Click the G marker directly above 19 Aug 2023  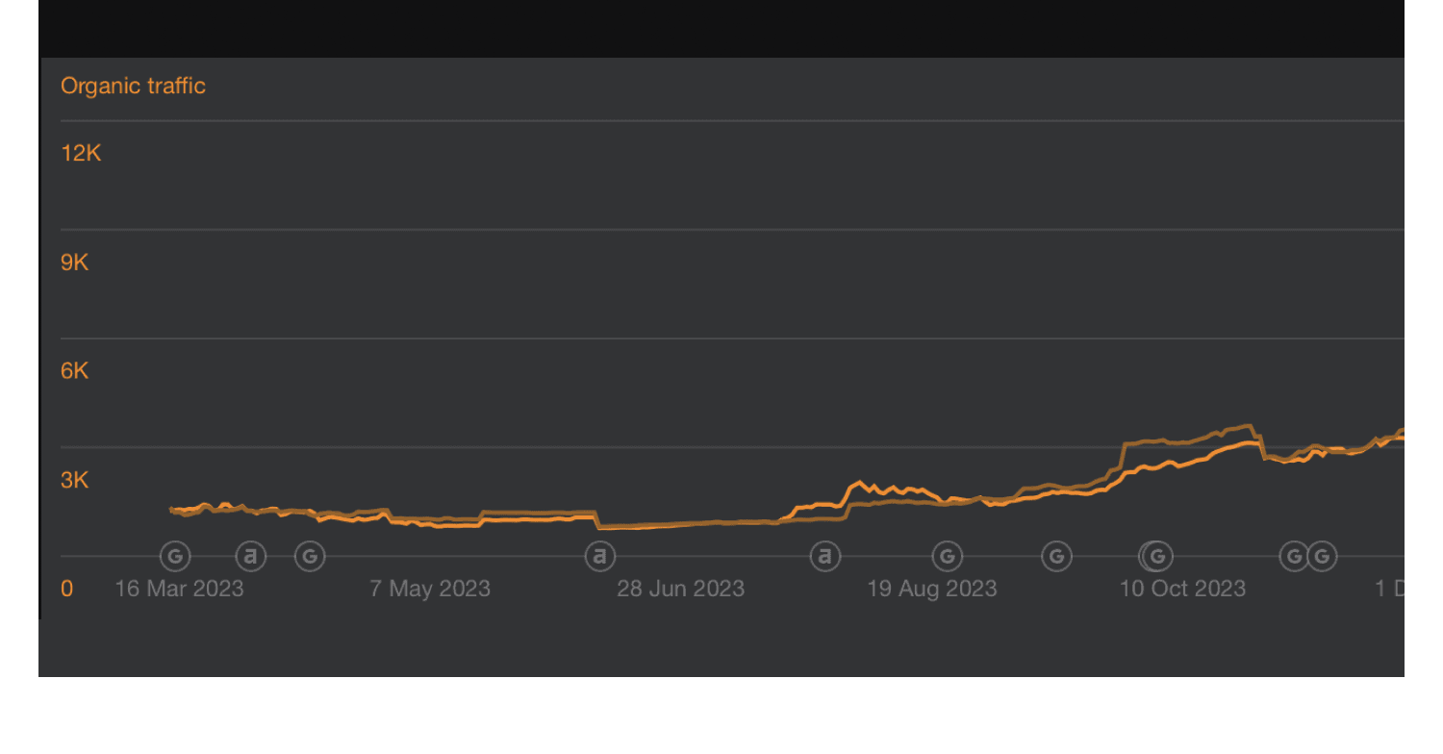[948, 556]
